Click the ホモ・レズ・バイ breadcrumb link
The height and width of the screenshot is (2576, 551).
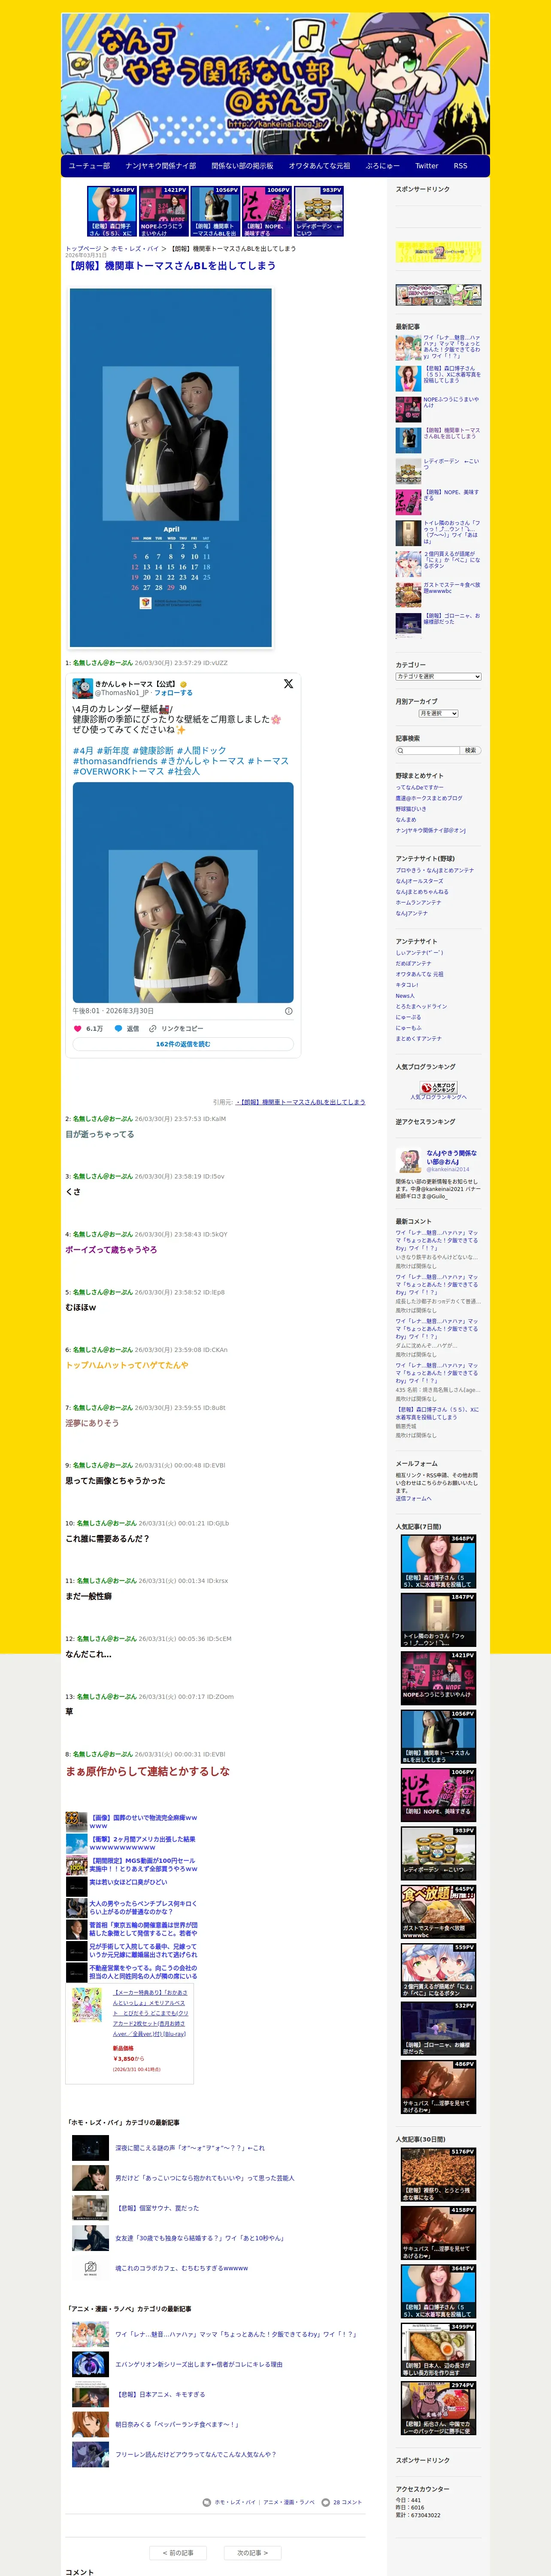135,248
